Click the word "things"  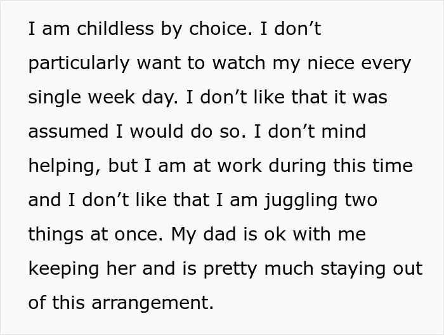pyautogui.click(x=56, y=235)
